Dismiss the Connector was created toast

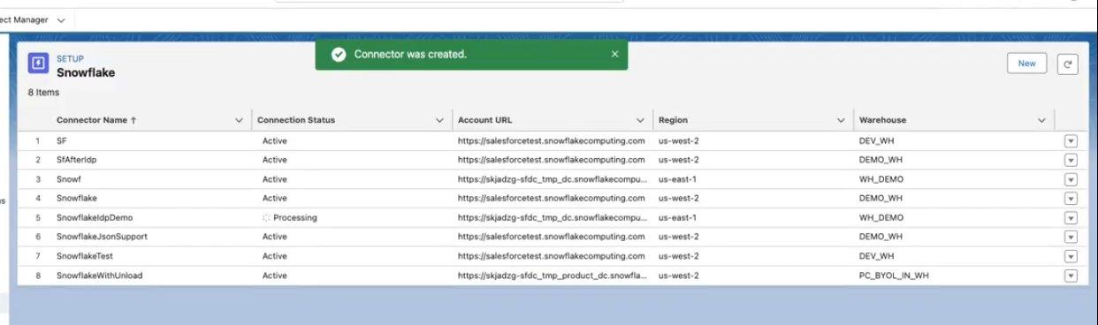coord(614,54)
